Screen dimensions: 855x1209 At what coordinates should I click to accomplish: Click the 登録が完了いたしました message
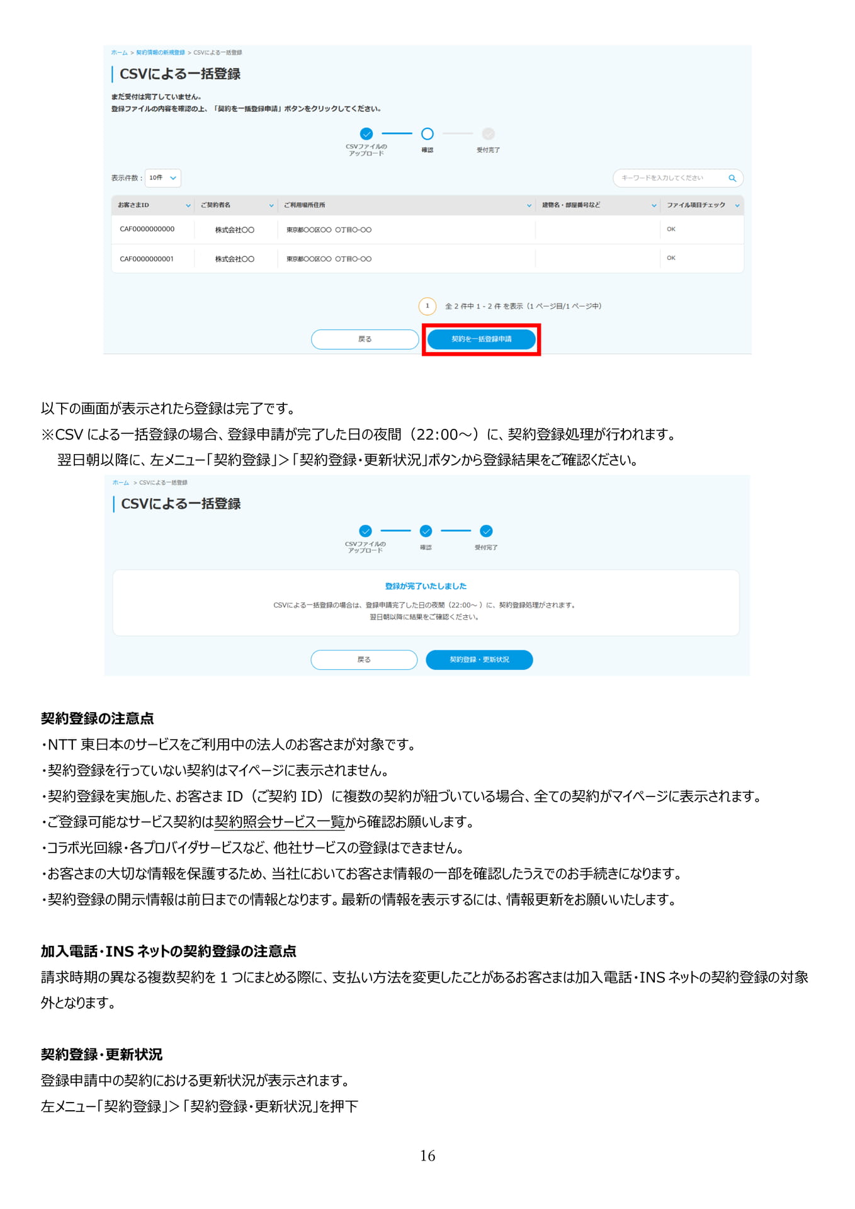point(426,586)
